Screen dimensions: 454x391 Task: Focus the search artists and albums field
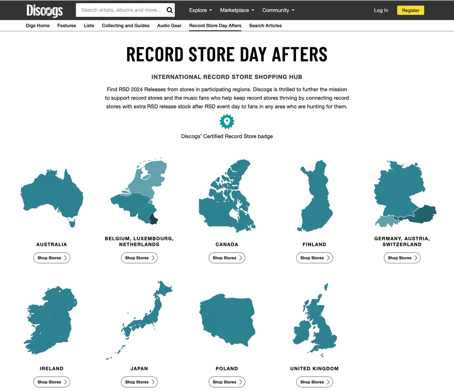122,10
